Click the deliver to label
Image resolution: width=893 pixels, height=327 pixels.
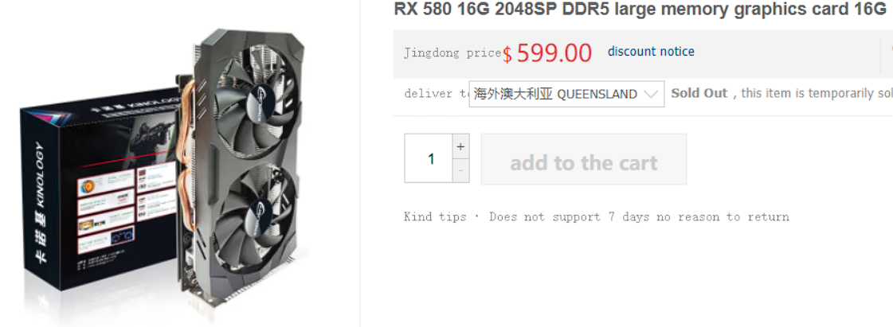[437, 94]
